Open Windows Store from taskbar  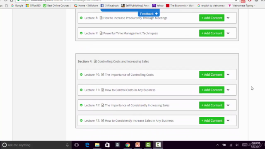[107, 145]
